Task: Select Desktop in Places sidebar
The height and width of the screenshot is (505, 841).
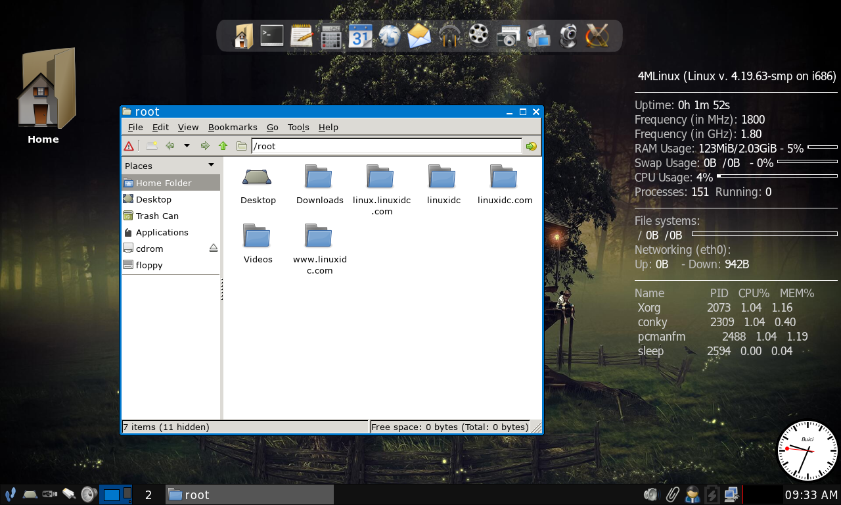Action: pyautogui.click(x=171, y=199)
